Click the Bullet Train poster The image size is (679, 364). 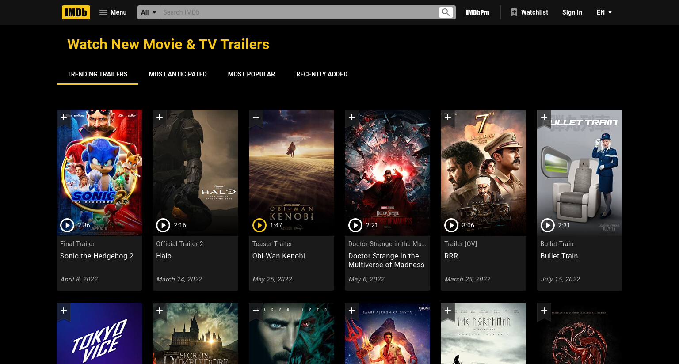coord(580,172)
